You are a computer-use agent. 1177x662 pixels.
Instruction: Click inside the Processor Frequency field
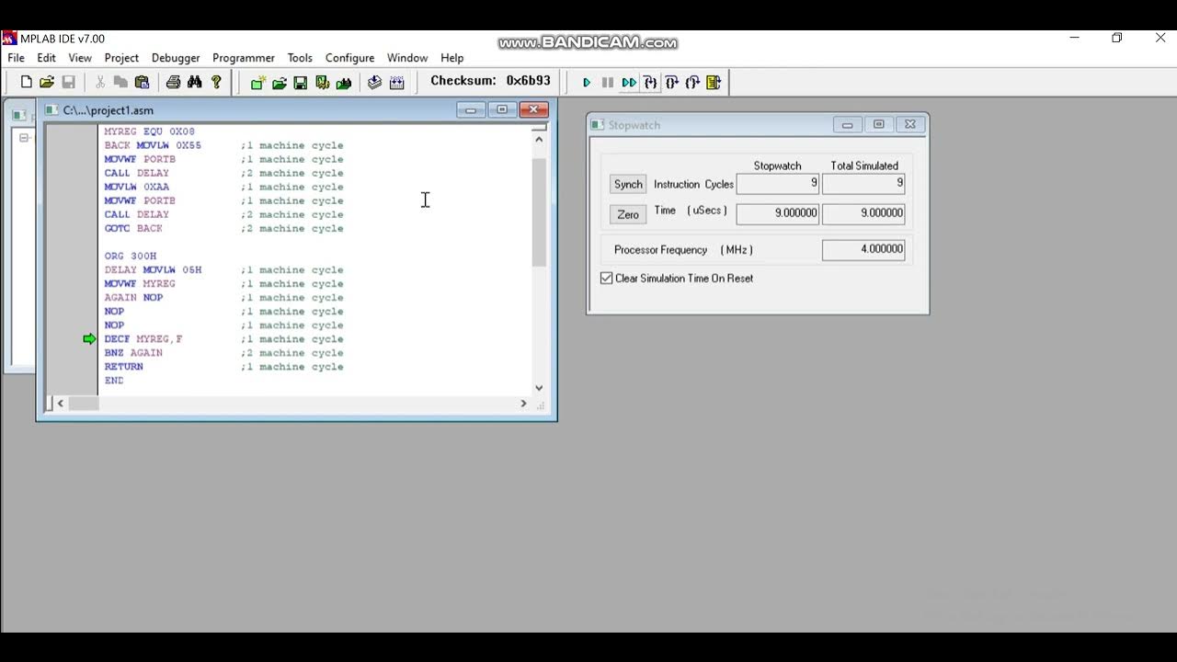[863, 248]
